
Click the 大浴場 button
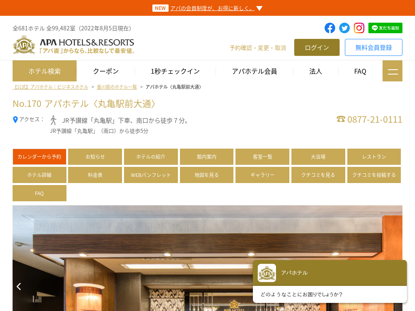(318, 157)
